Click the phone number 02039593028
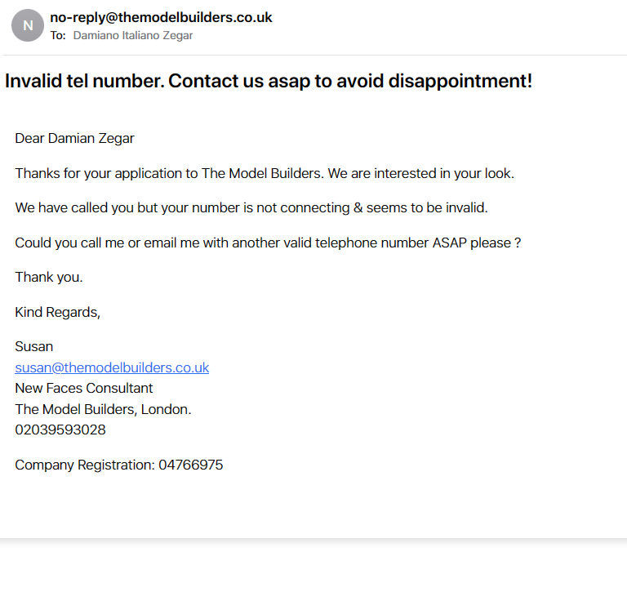The height and width of the screenshot is (601, 627). coord(60,430)
